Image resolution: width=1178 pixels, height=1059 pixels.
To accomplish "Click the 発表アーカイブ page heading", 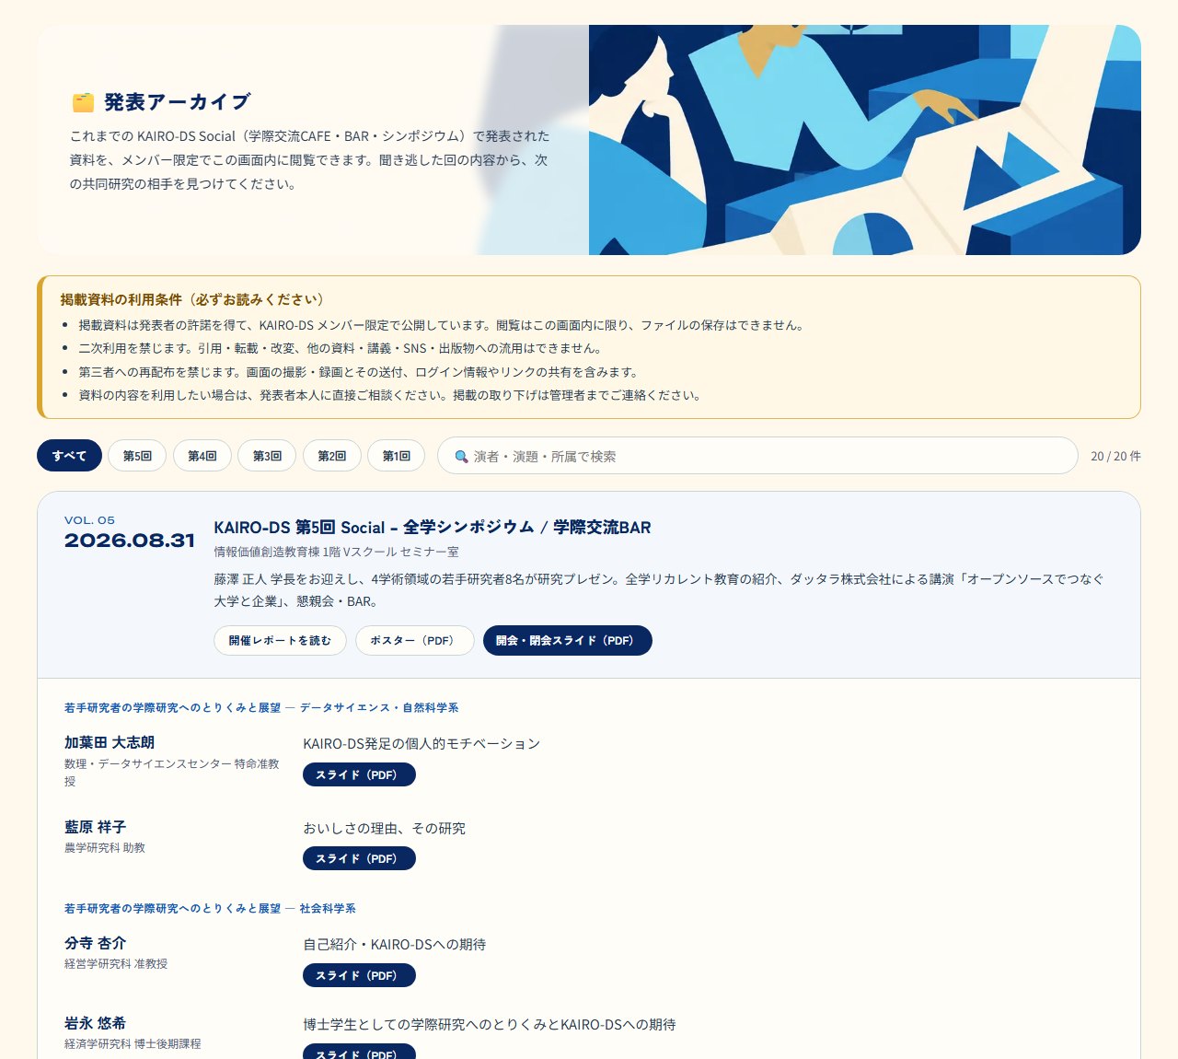I will 177,102.
